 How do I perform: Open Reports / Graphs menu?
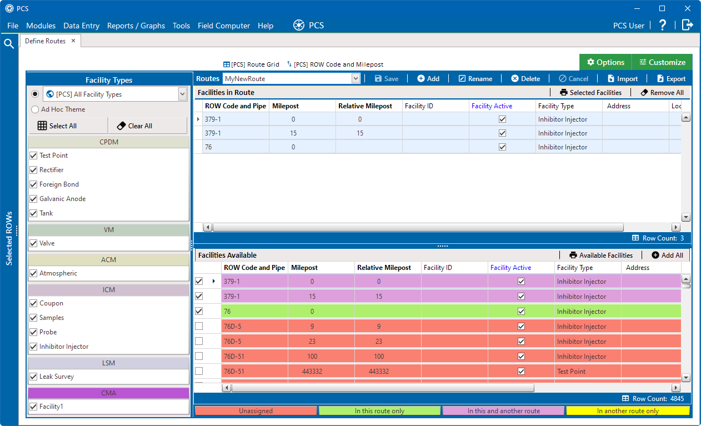(x=136, y=26)
